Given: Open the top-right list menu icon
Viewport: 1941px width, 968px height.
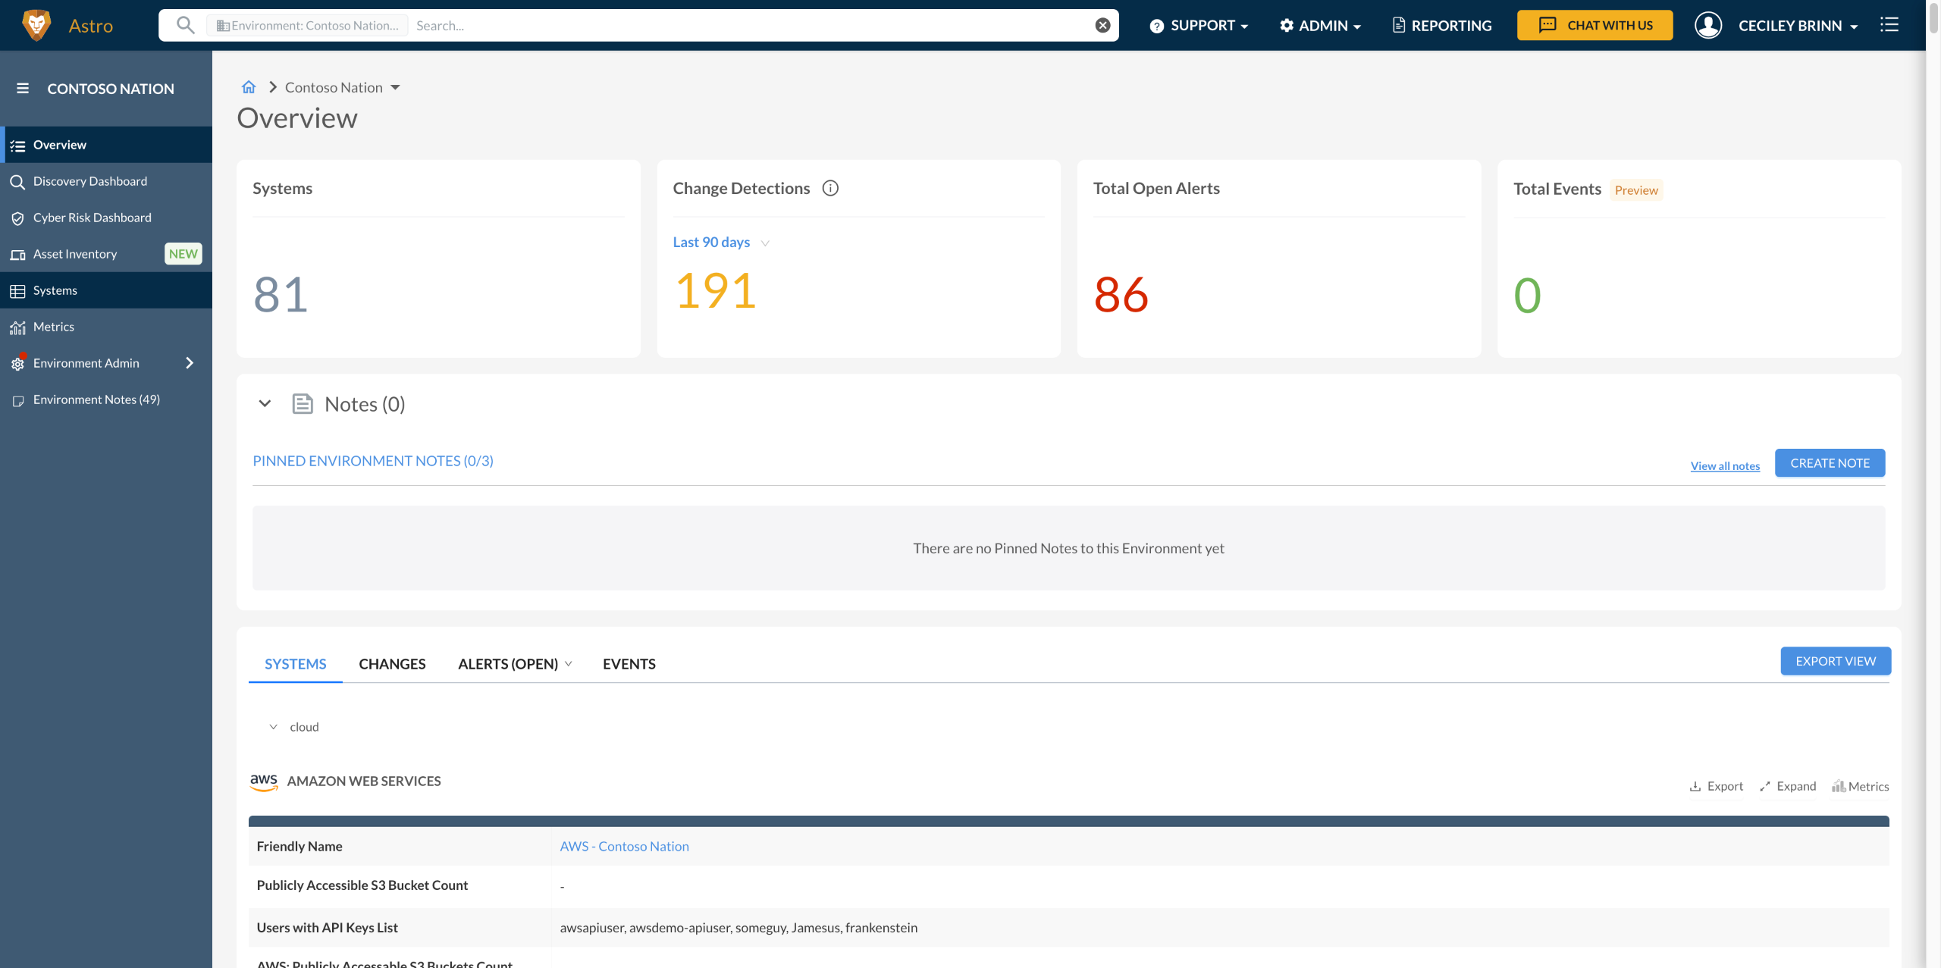Looking at the screenshot, I should coord(1889,25).
